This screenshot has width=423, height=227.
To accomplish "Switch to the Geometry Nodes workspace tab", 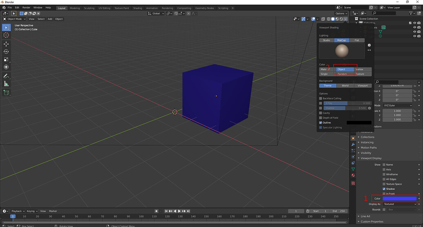I will 204,8.
